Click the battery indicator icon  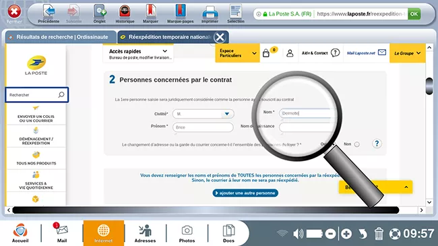point(315,234)
